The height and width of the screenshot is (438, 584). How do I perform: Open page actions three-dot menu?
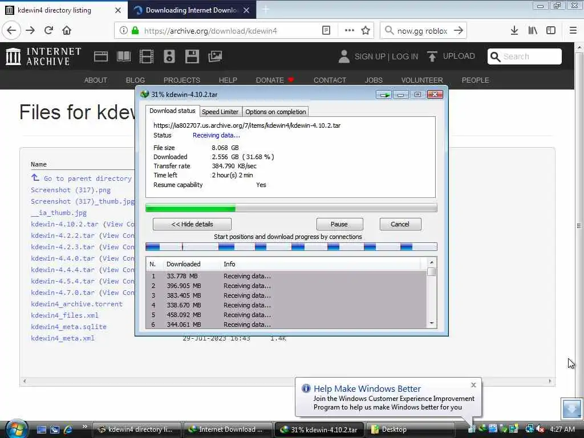click(x=350, y=31)
